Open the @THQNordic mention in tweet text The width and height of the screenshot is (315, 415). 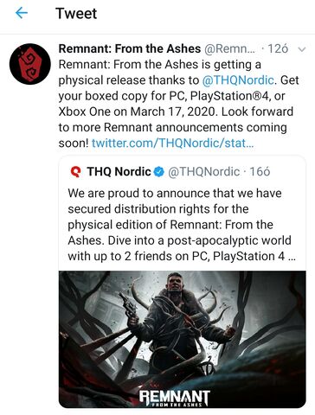[x=238, y=80]
